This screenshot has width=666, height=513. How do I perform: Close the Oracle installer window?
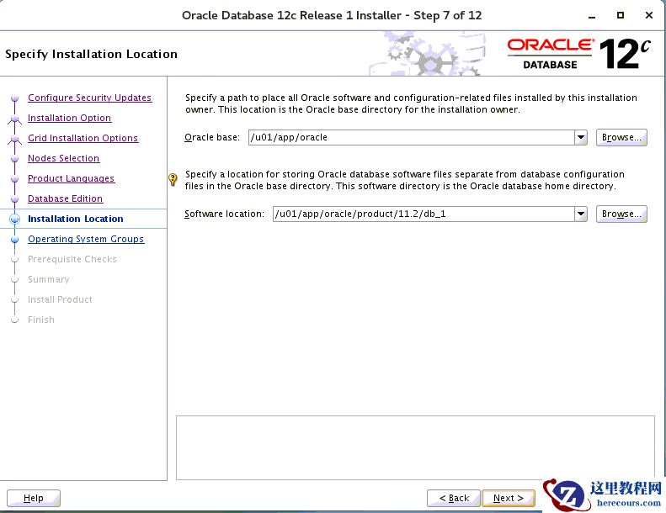point(648,15)
